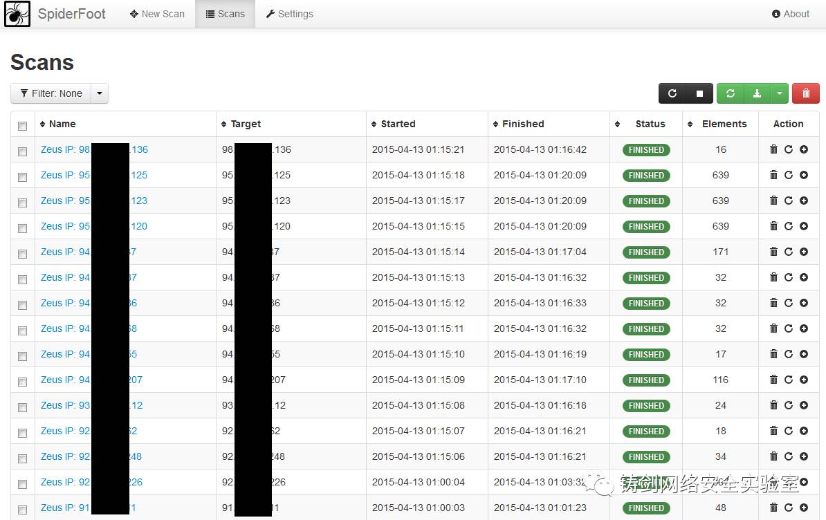This screenshot has width=826, height=520.
Task: Click plus icon for scan started 01:15:15
Action: point(804,226)
